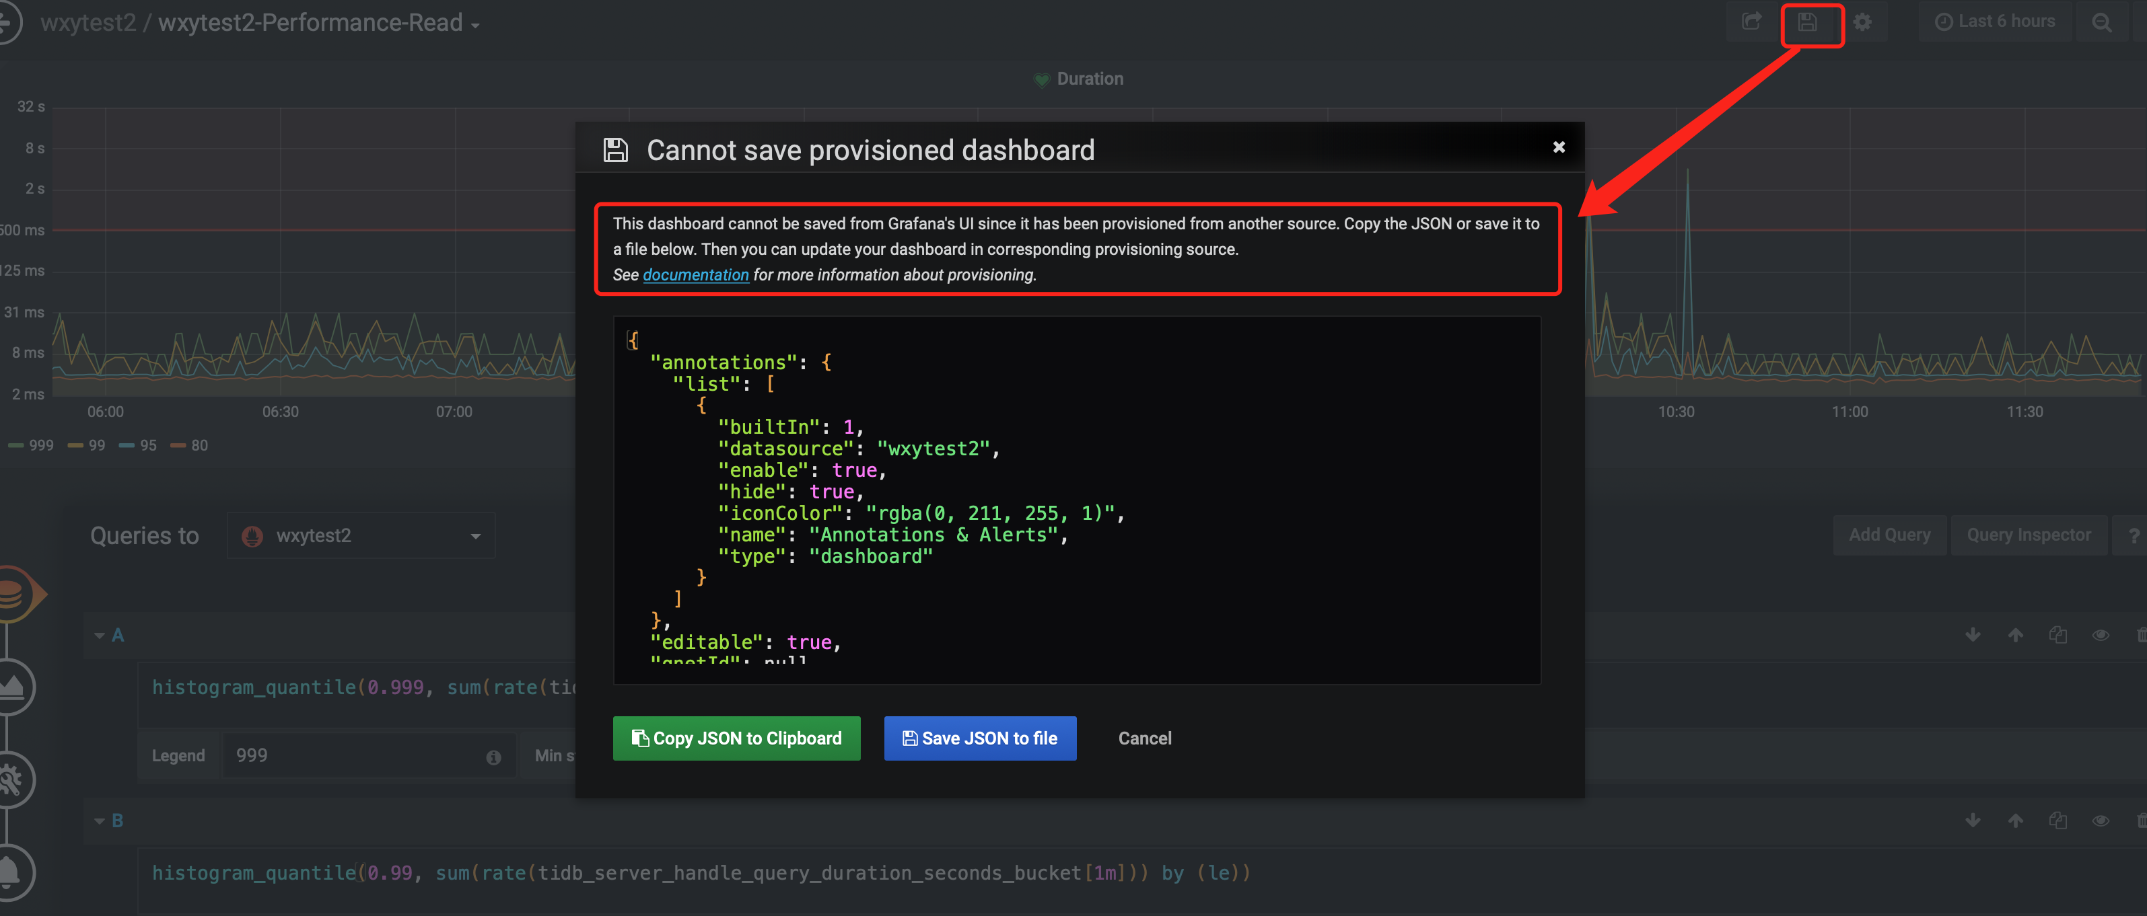Click the "annotations" JSON key
Viewport: 2147px width, 916px height.
724,362
